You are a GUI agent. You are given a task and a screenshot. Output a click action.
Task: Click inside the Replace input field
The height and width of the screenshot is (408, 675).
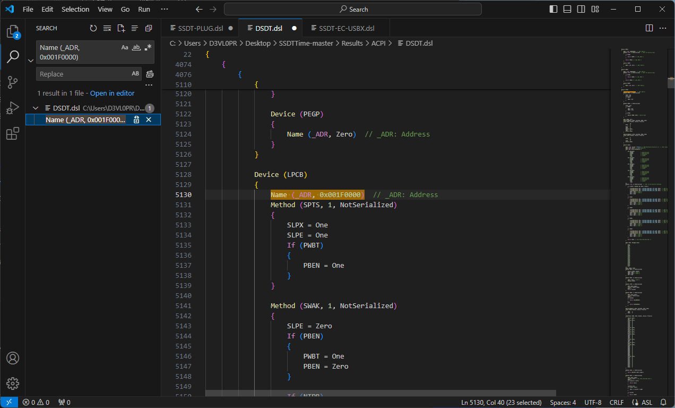point(82,74)
